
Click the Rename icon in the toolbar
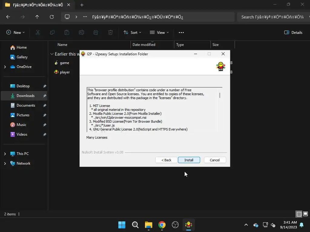click(x=81, y=33)
